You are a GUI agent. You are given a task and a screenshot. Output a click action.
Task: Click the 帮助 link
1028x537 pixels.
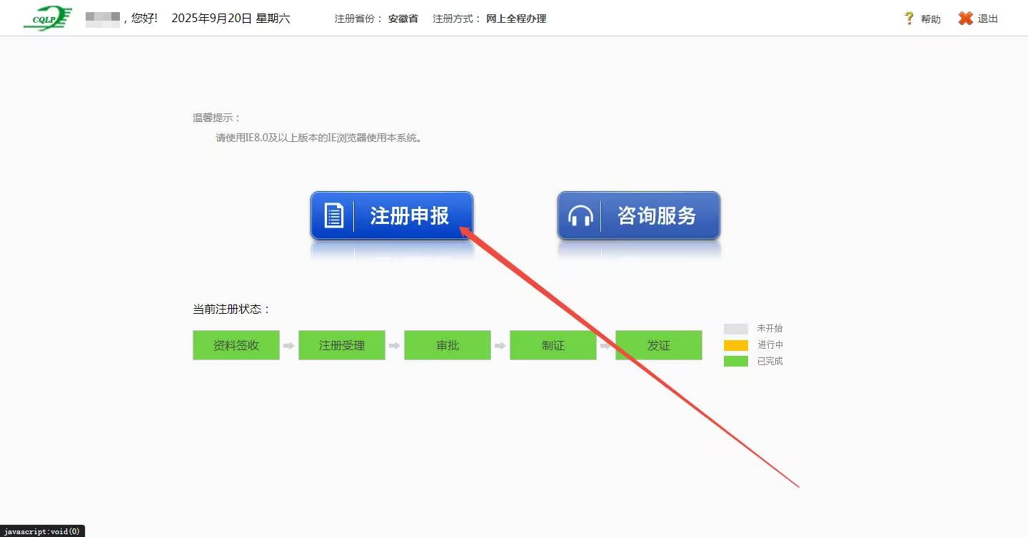930,19
